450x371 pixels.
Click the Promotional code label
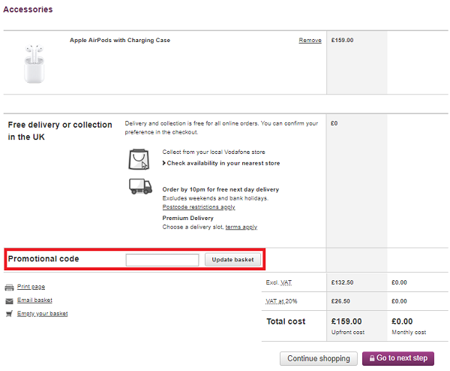coord(43,258)
